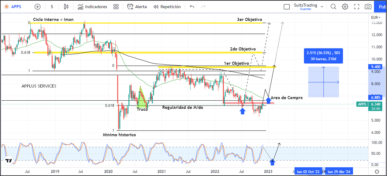Viewport: 387px width, 176px height.
Task: Expand the SuitsTrading layout chevron
Action: (x=322, y=7)
